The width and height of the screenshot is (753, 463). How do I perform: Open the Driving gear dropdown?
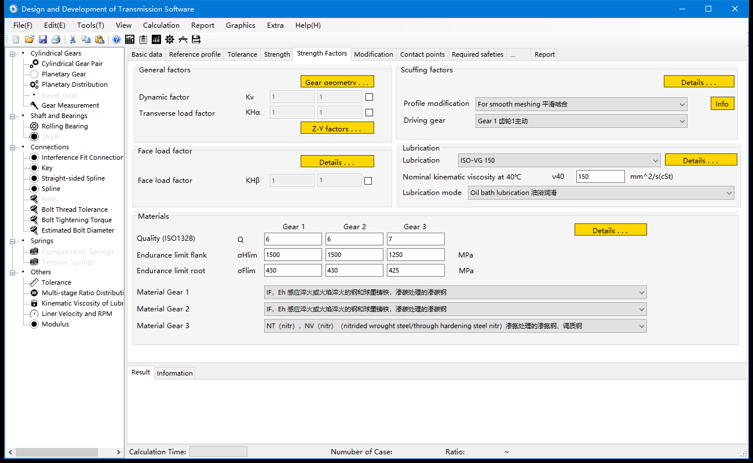tap(581, 121)
